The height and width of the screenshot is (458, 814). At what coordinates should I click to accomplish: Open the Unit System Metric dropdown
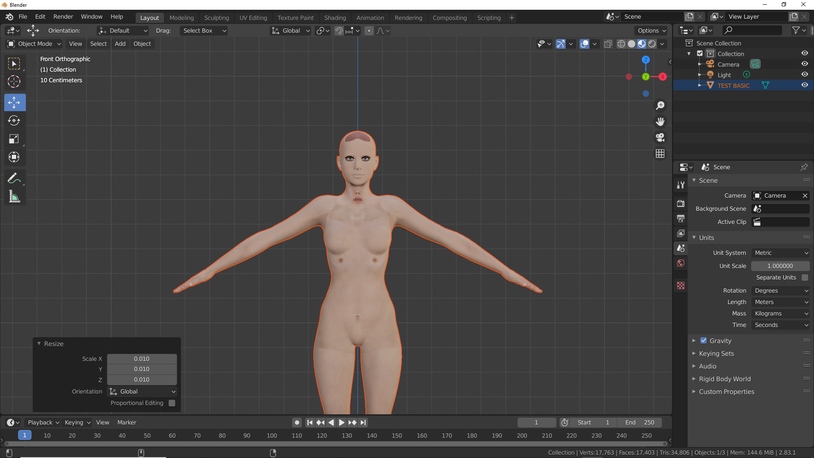coord(781,253)
